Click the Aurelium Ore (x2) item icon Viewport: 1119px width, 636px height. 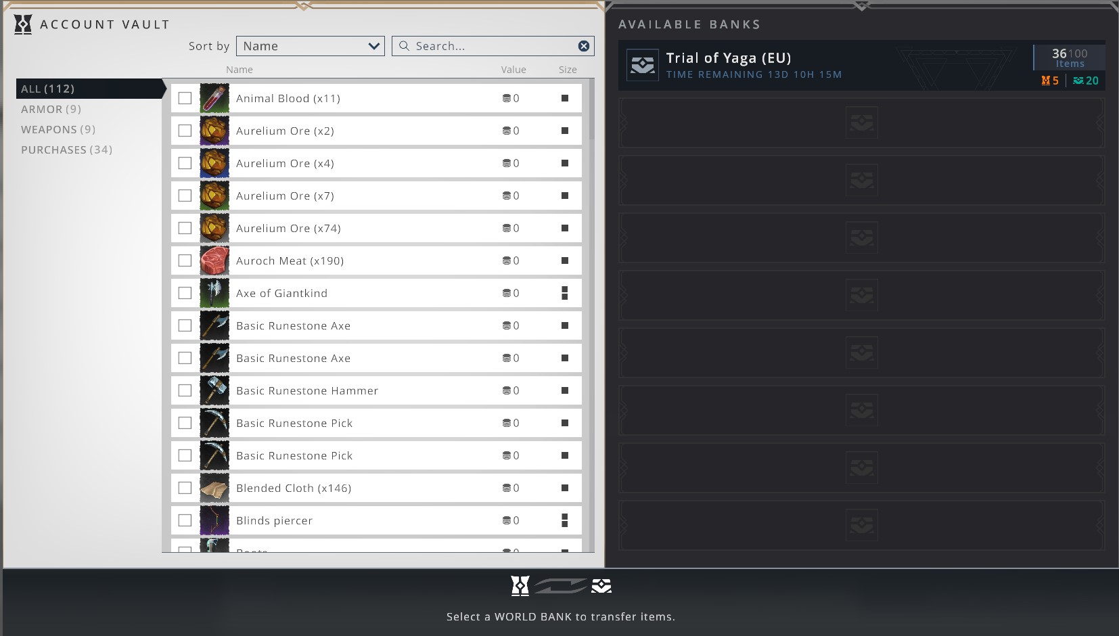pyautogui.click(x=214, y=131)
